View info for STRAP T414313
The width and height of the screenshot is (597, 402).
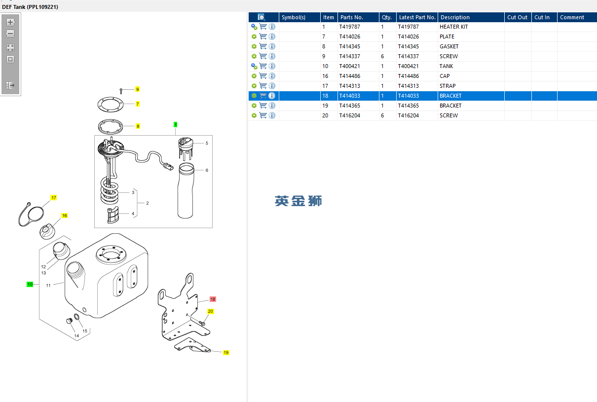point(272,86)
